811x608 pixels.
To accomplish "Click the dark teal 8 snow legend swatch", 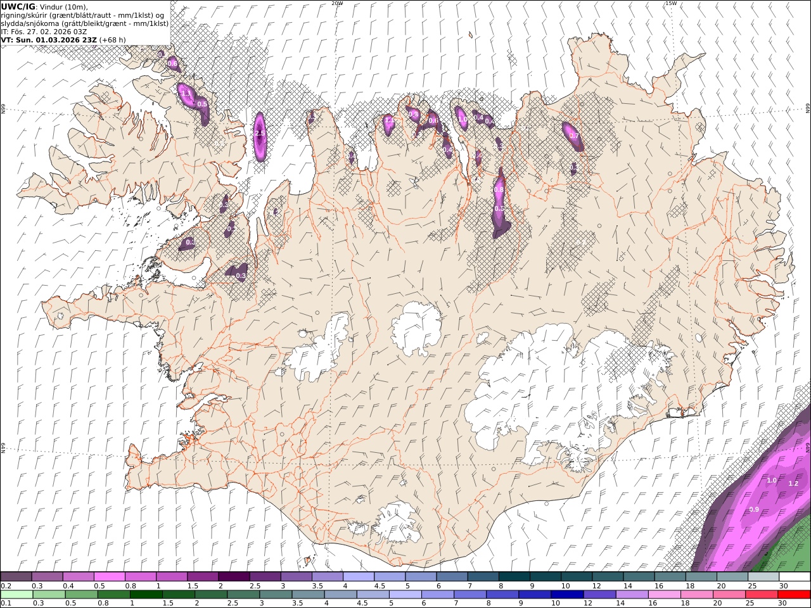I will pyautogui.click(x=514, y=576).
